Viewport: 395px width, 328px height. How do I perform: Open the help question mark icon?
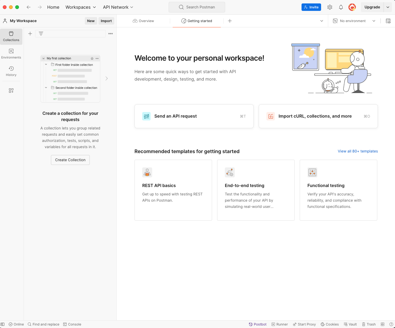[391, 324]
